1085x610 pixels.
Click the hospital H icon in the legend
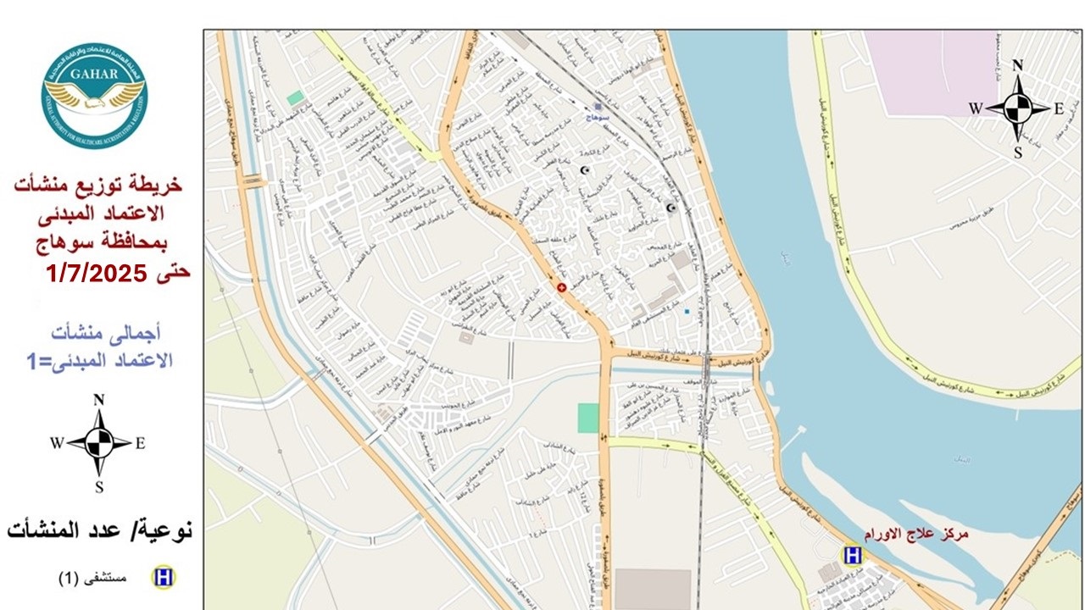(x=163, y=578)
